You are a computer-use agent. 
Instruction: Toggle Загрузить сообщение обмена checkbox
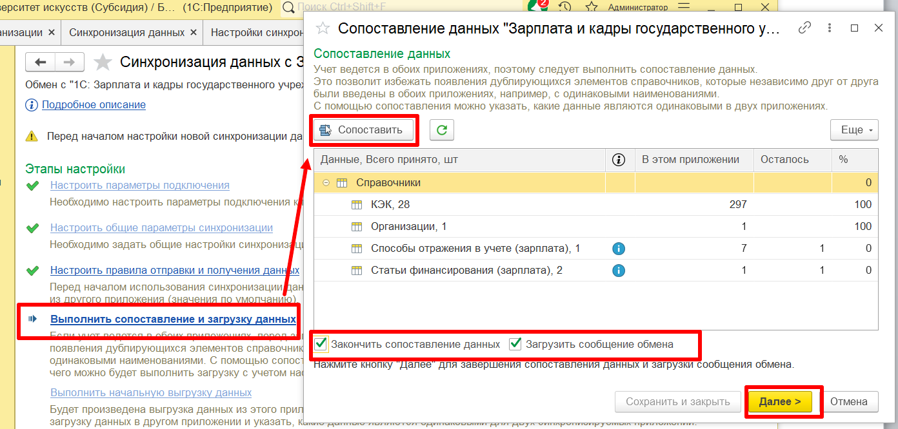click(515, 344)
